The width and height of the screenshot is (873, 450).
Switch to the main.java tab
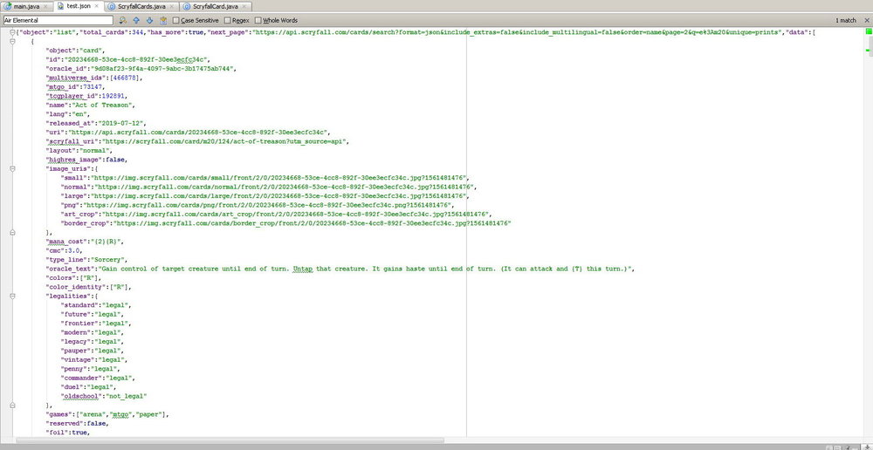pyautogui.click(x=23, y=6)
